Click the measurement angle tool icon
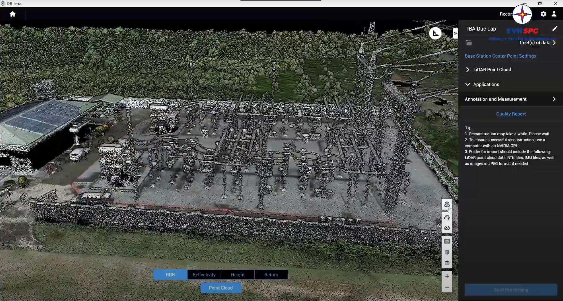Viewport: 563px width, 301px height. [x=435, y=33]
